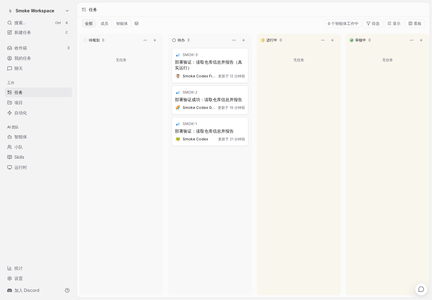Open more options for 待规划 column
This screenshot has width=432, height=300.
coord(145,40)
